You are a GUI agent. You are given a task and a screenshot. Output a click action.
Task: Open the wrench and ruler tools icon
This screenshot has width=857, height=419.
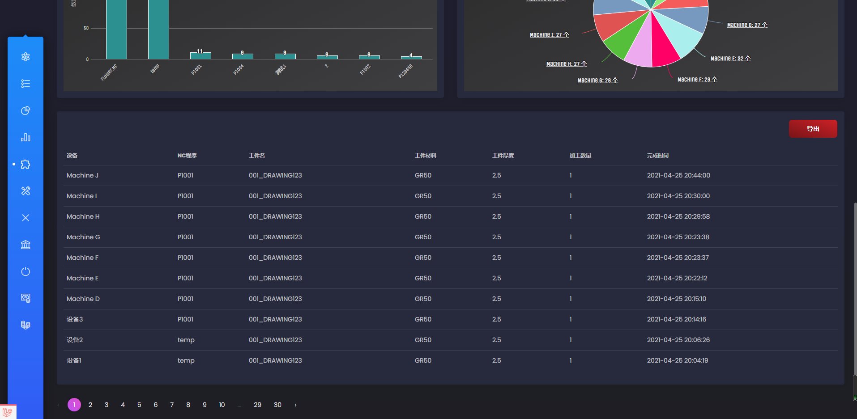click(x=26, y=191)
